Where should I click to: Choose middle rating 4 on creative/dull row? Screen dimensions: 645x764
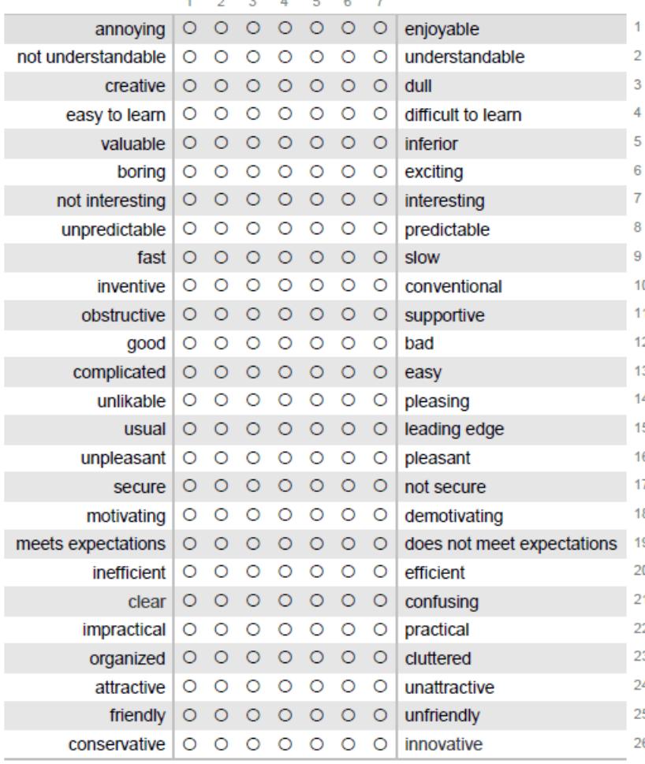point(285,86)
